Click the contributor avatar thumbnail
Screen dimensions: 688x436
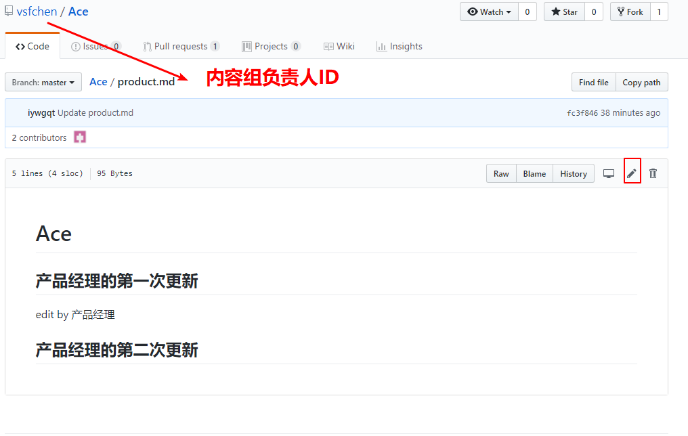(80, 137)
